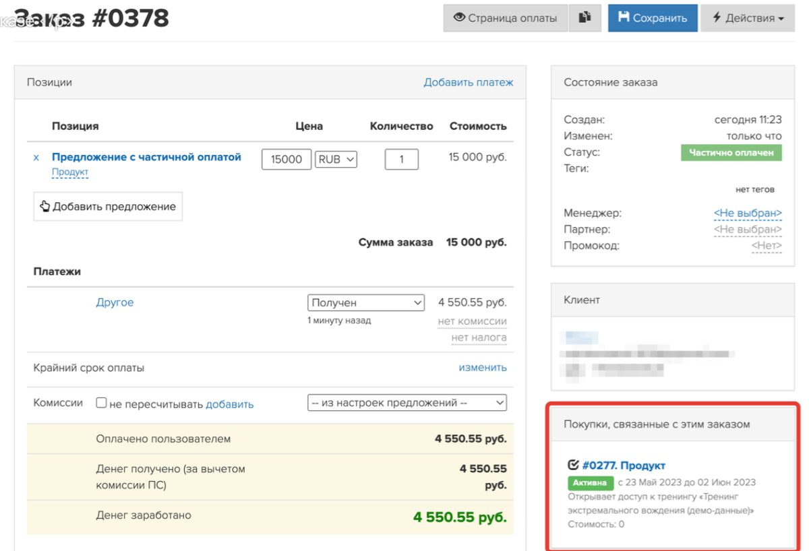Toggle не пересчитывать commissions checkbox
Image resolution: width=809 pixels, height=551 pixels.
click(x=101, y=403)
